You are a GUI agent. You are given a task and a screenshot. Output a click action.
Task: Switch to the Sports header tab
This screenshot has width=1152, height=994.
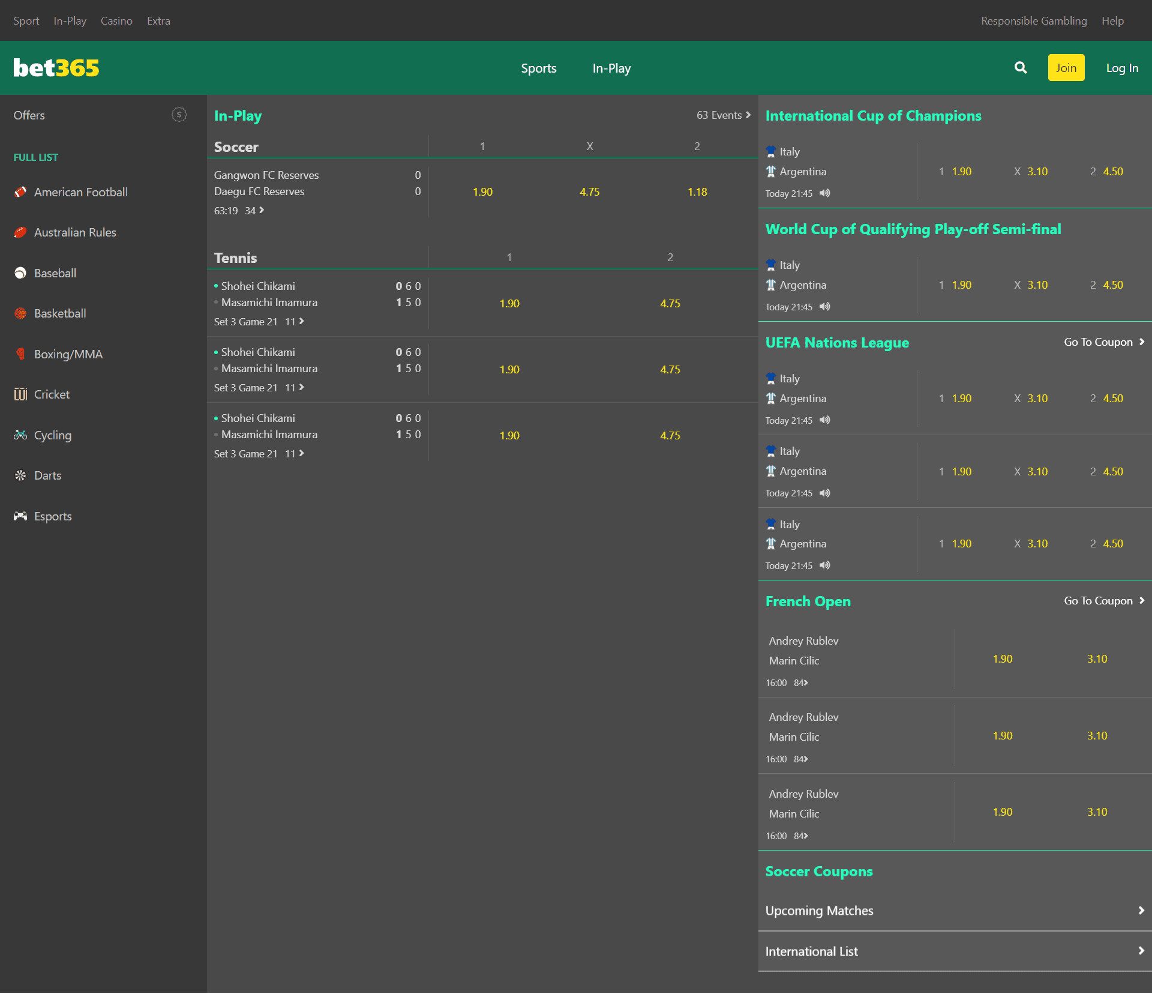tap(539, 68)
